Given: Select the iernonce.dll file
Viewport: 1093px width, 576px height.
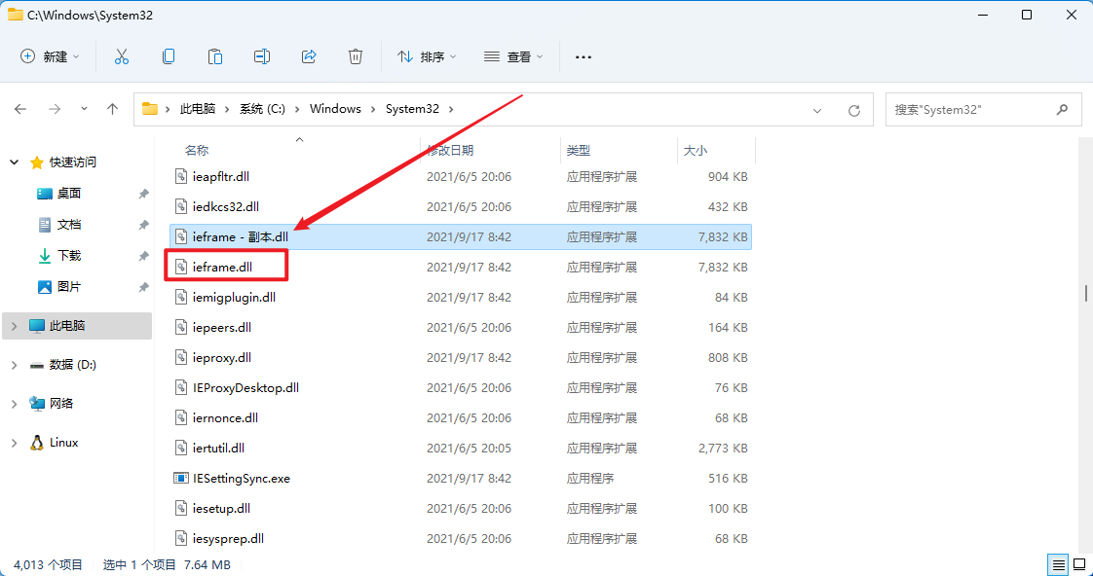Looking at the screenshot, I should tap(461, 418).
